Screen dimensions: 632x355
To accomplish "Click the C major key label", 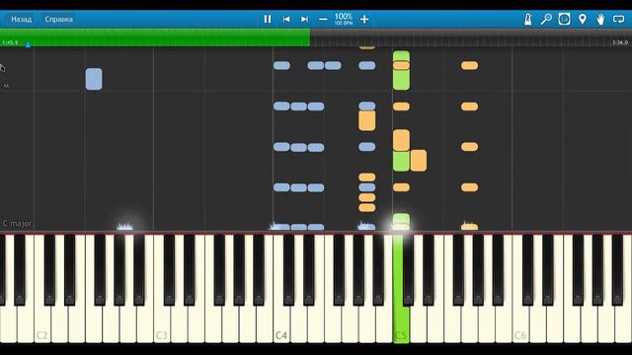I will click(17, 224).
